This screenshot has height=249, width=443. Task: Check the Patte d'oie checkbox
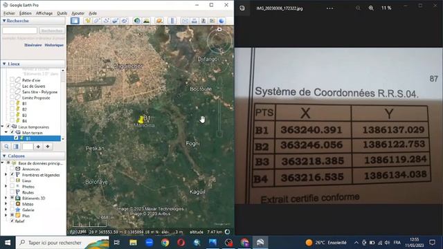pyautogui.click(x=12, y=80)
